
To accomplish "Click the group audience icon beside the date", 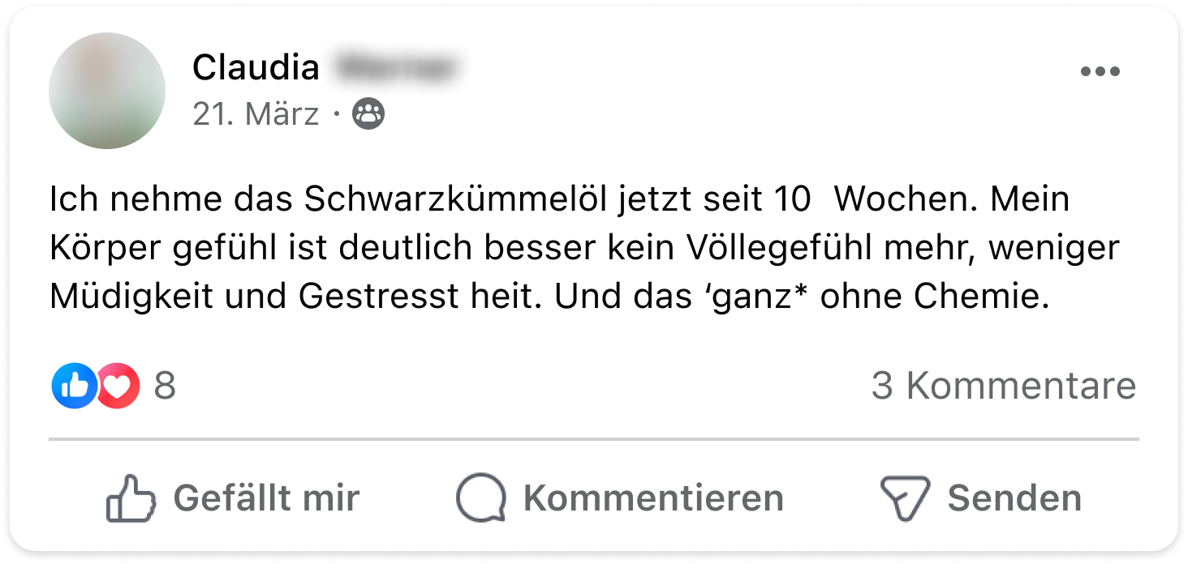I will click(368, 115).
